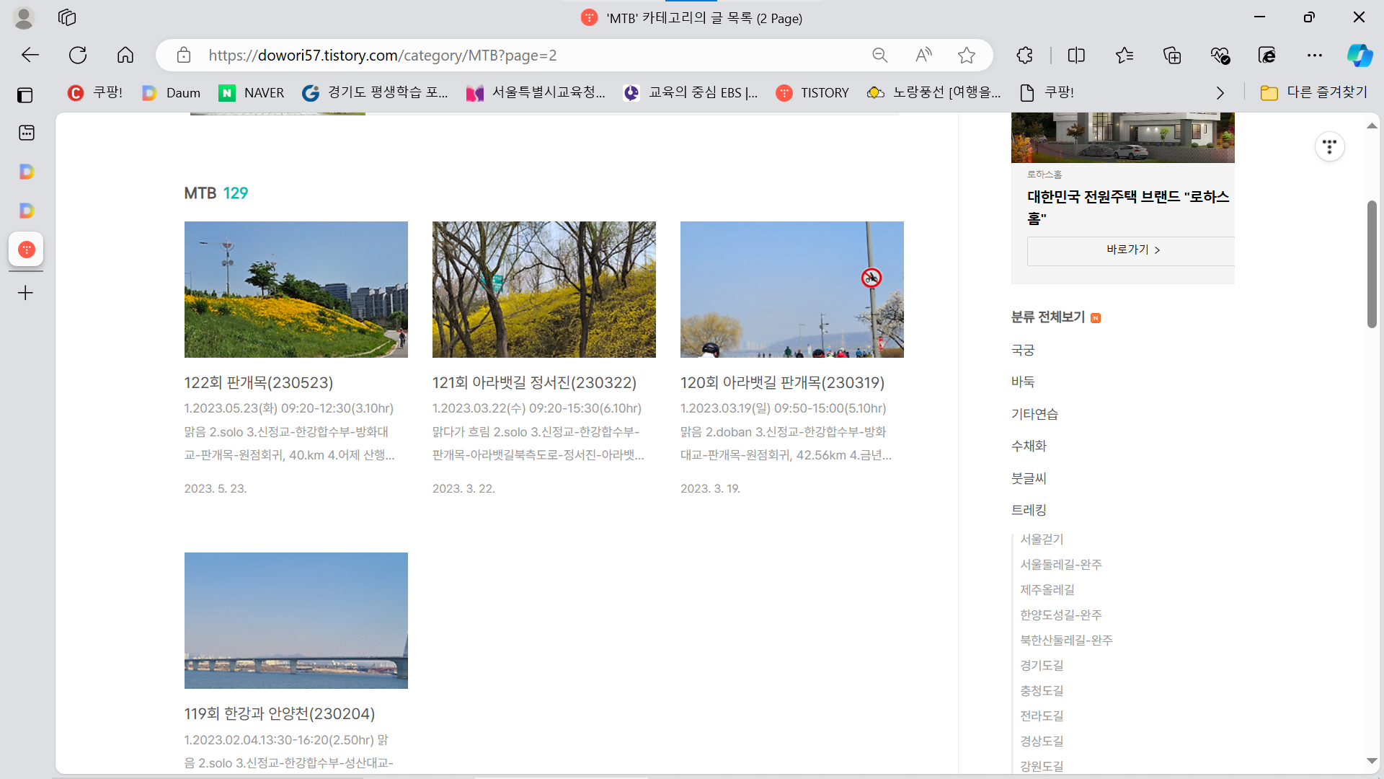Refresh the current page
1384x779 pixels.
(78, 56)
